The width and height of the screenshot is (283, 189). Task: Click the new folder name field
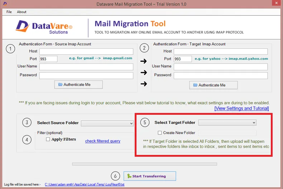pos(227,133)
